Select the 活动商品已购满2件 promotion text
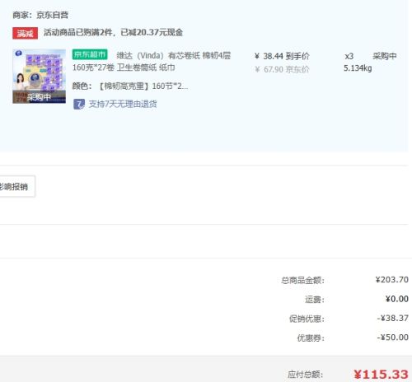This screenshot has height=382, width=412. point(113,32)
